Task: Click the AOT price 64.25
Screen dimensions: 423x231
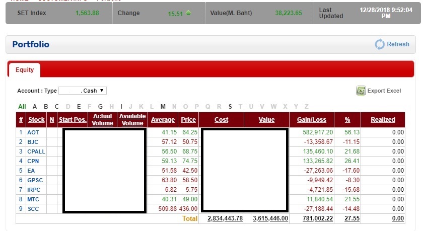Action: coord(190,132)
